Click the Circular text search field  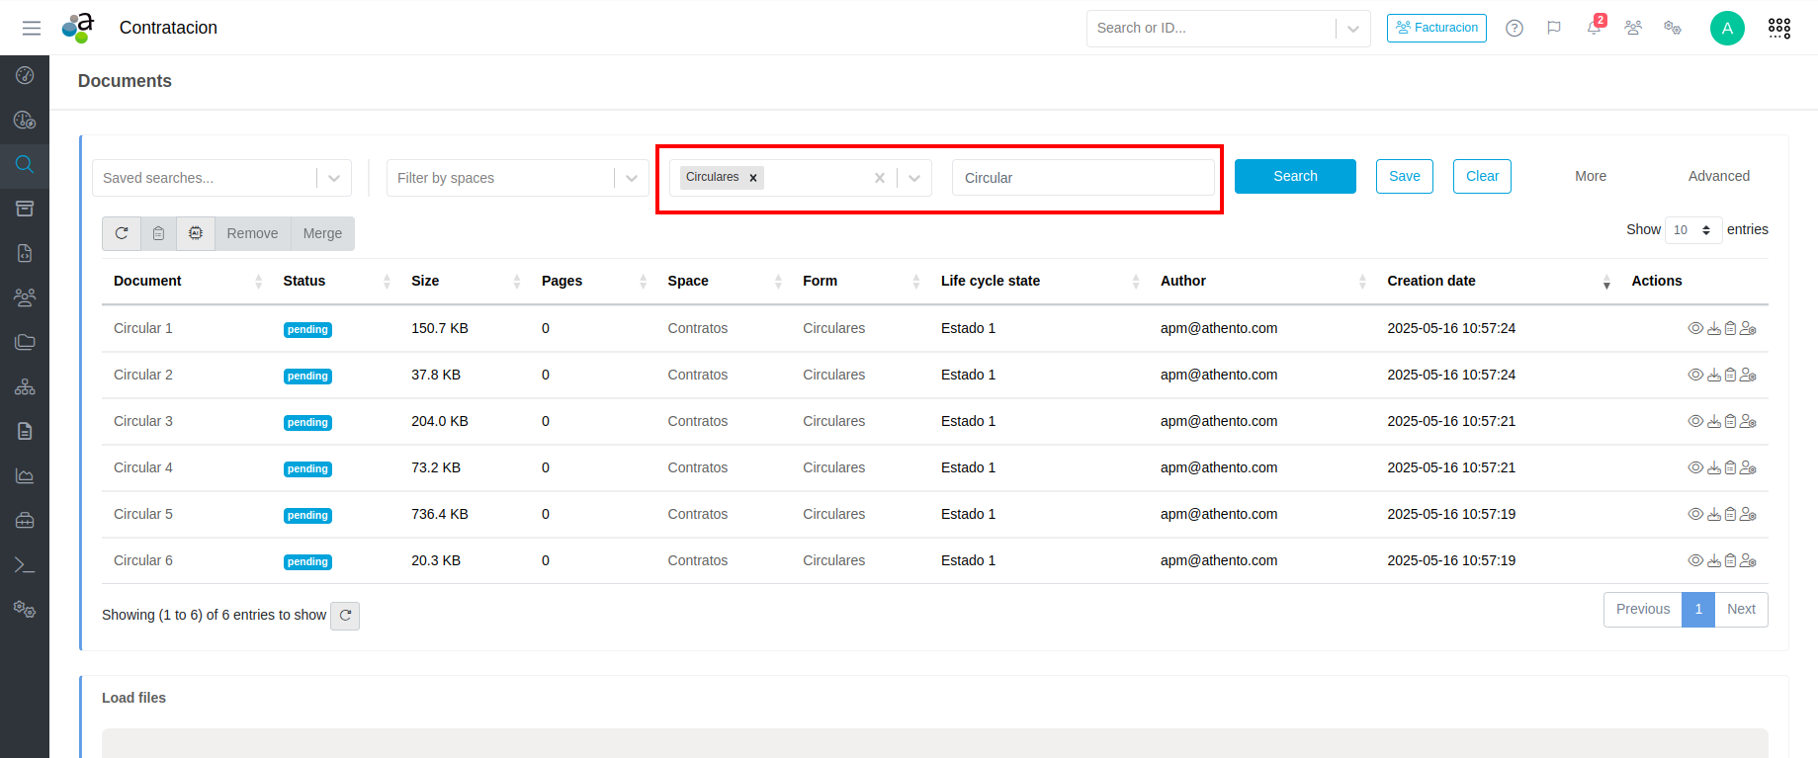click(1082, 178)
